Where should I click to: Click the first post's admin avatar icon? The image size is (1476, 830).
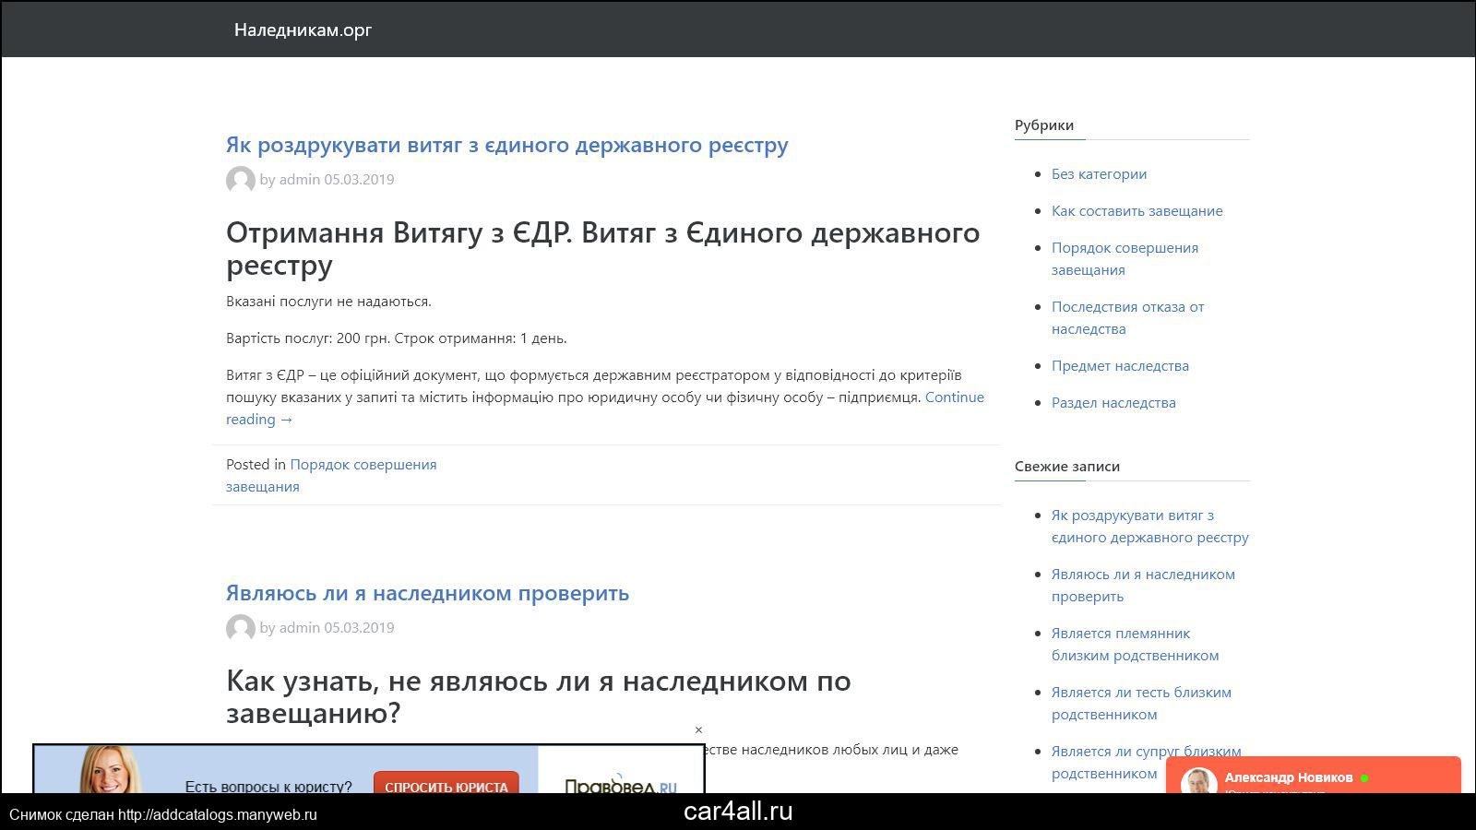[240, 180]
